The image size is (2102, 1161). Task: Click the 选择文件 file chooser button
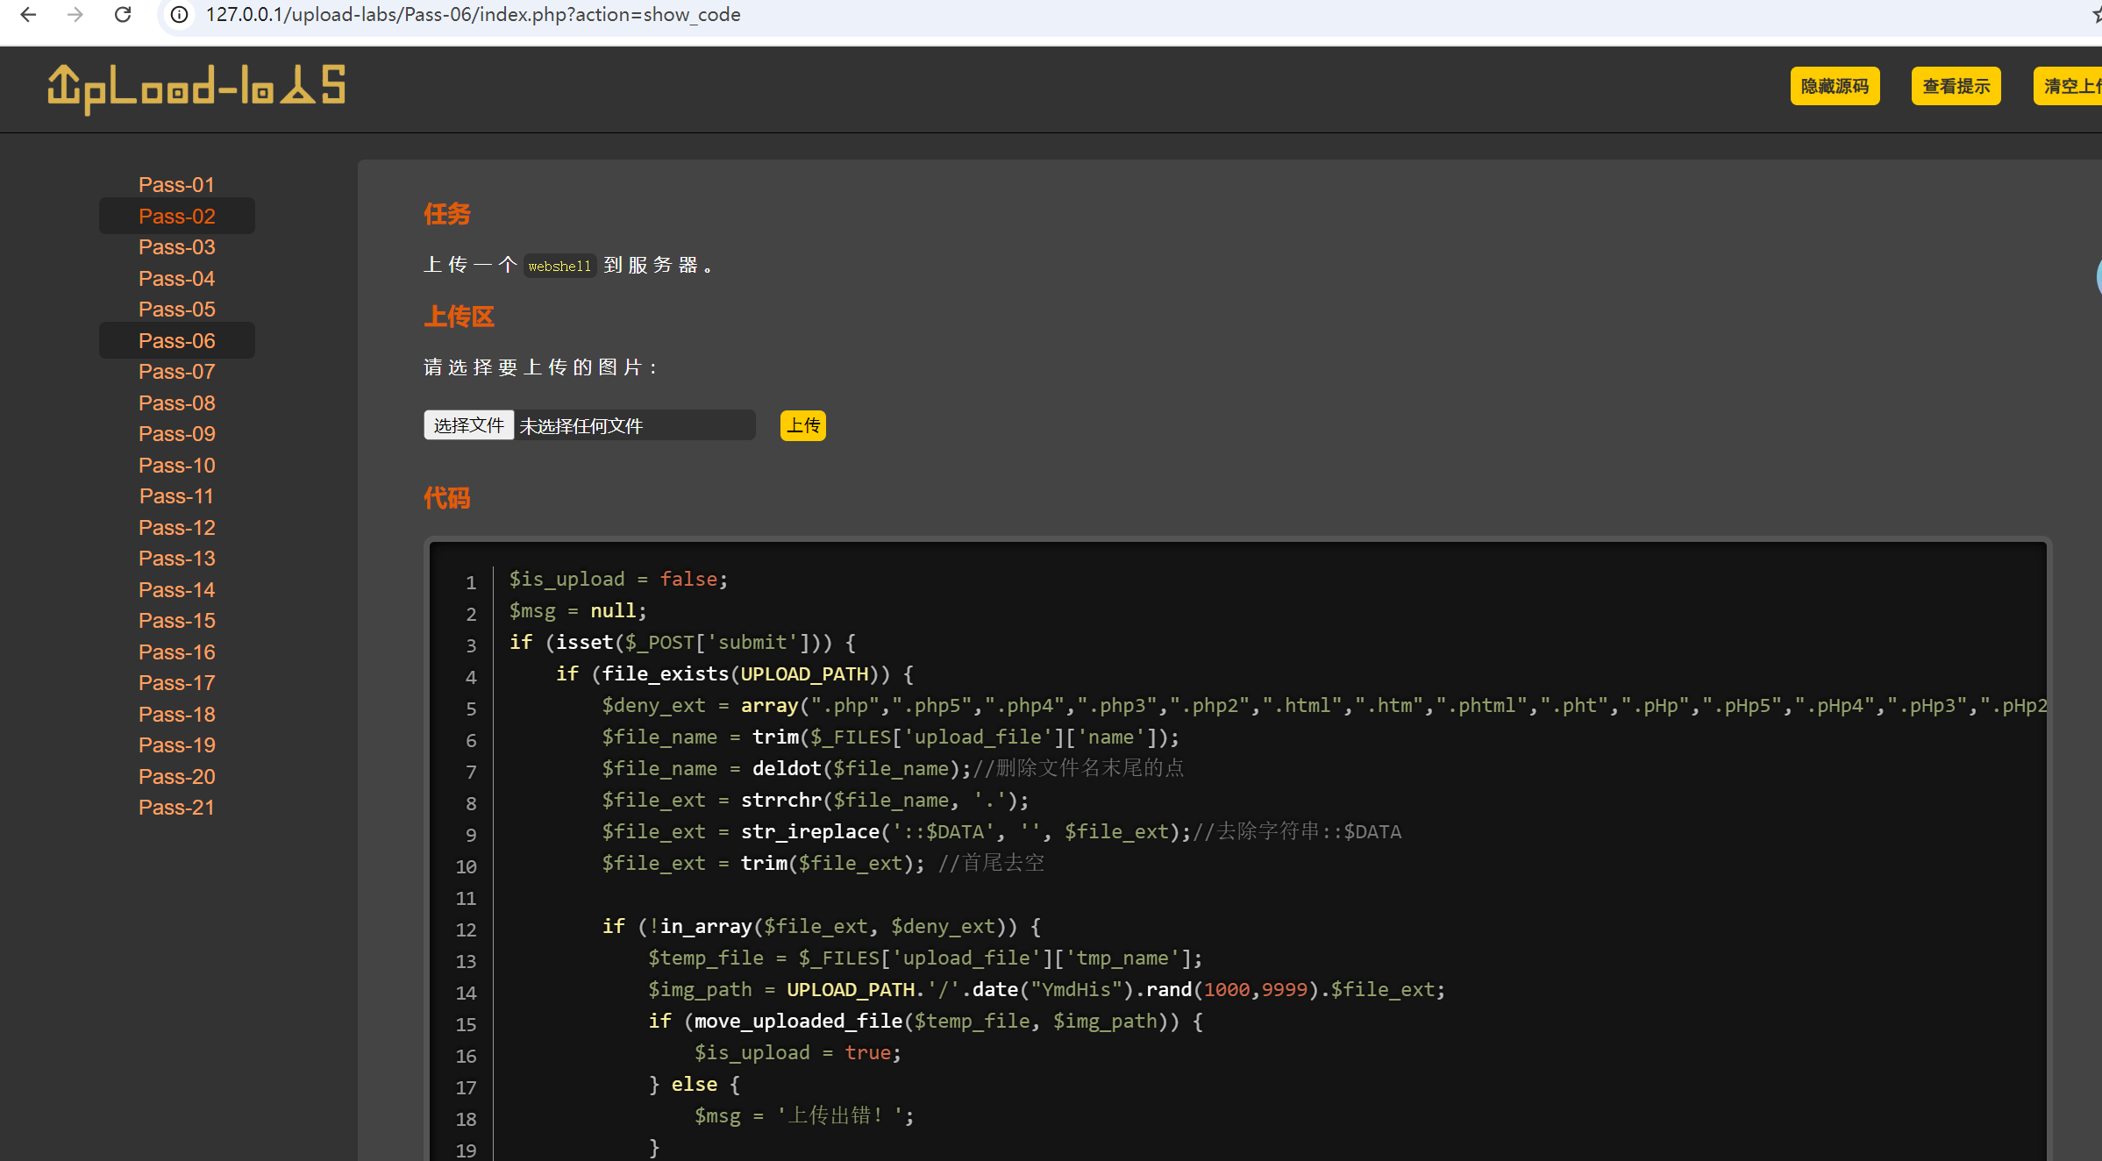[x=468, y=425]
